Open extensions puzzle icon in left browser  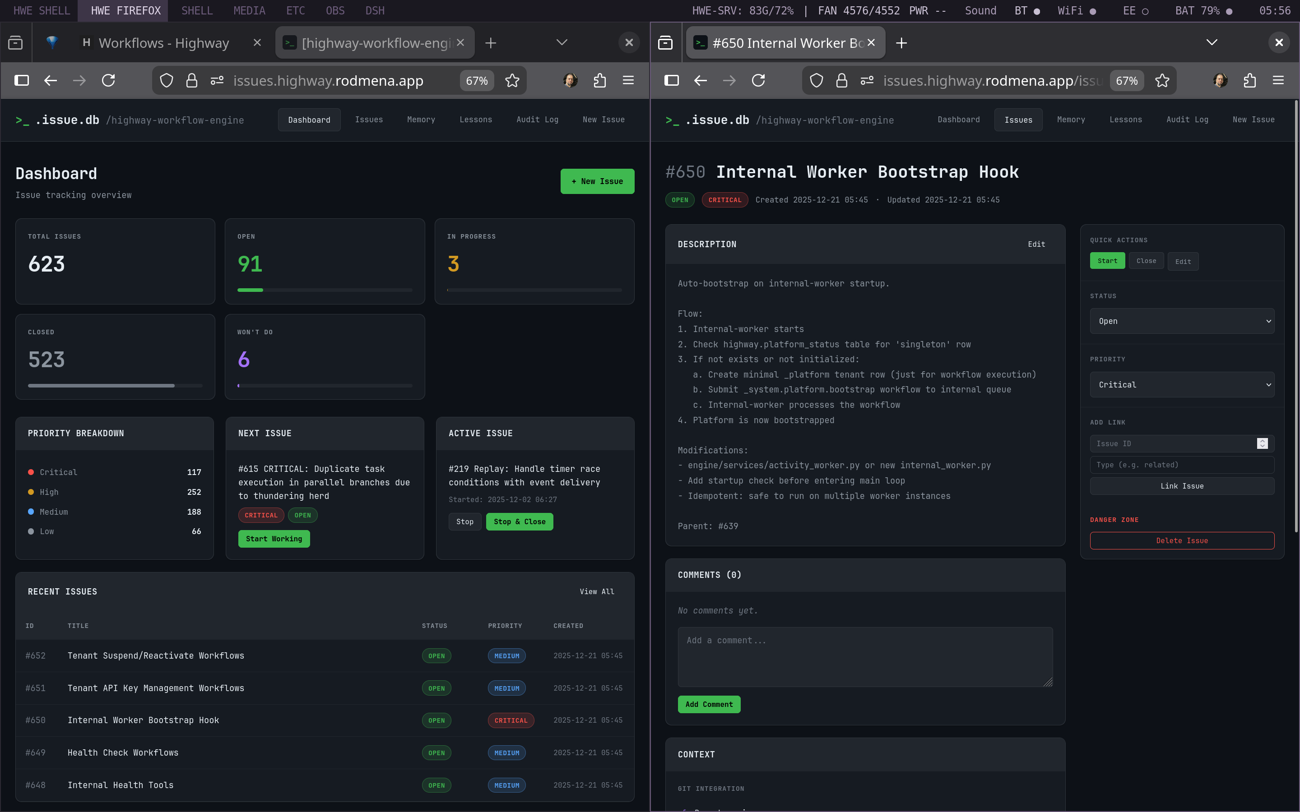pyautogui.click(x=599, y=81)
